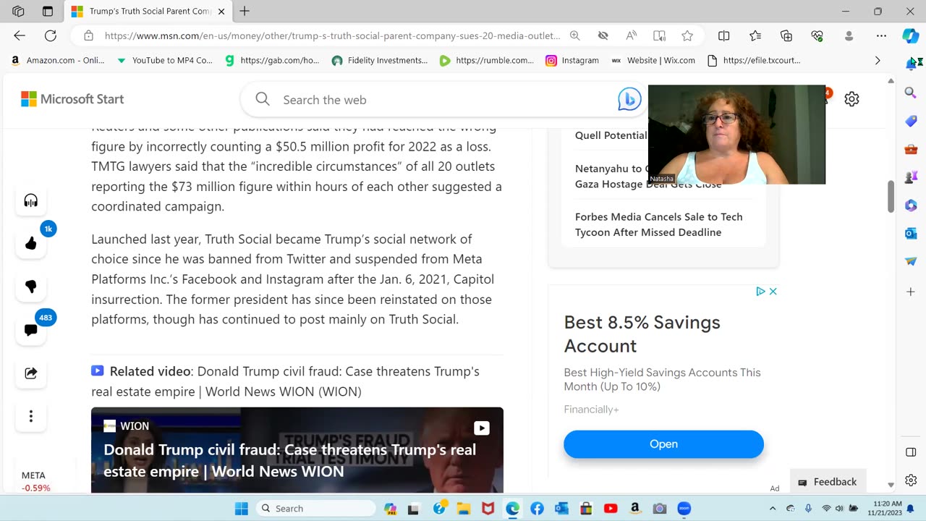Listen to the article headphones icon
This screenshot has height=521, width=926.
click(30, 200)
